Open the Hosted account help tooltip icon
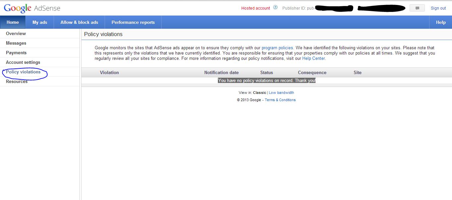The height and width of the screenshot is (200, 452). (x=275, y=7)
